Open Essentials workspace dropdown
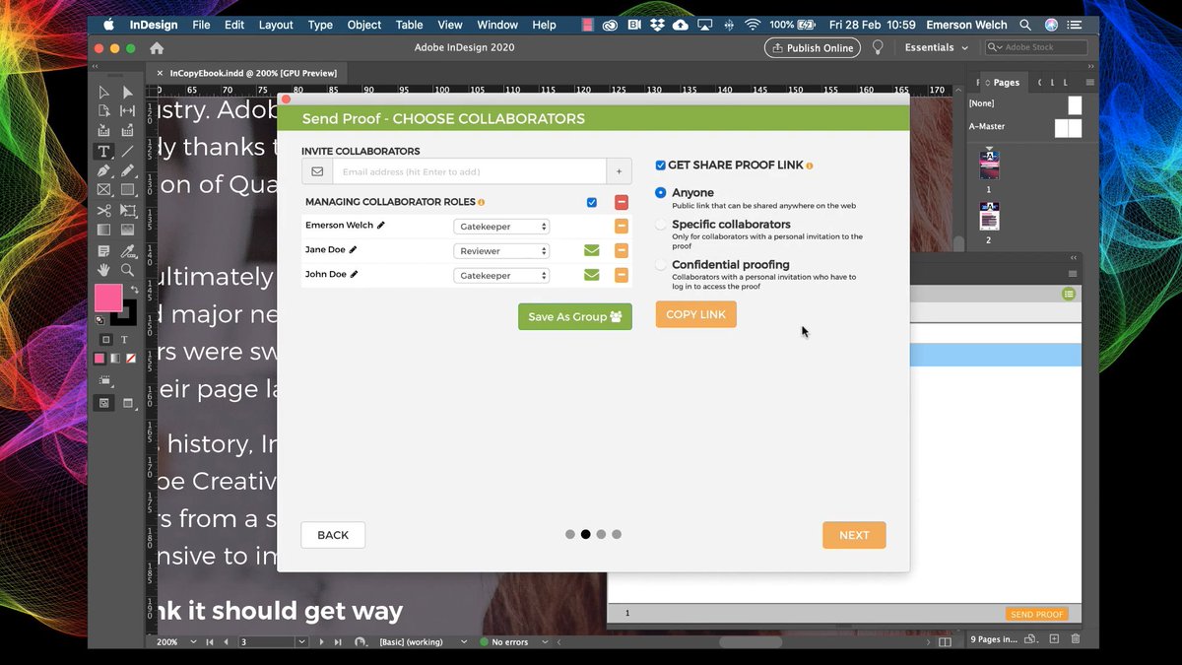Screen dimensions: 1182x665 pos(936,47)
